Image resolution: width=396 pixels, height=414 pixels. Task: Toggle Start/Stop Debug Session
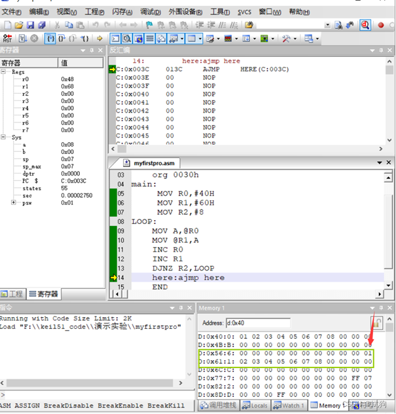[365, 25]
